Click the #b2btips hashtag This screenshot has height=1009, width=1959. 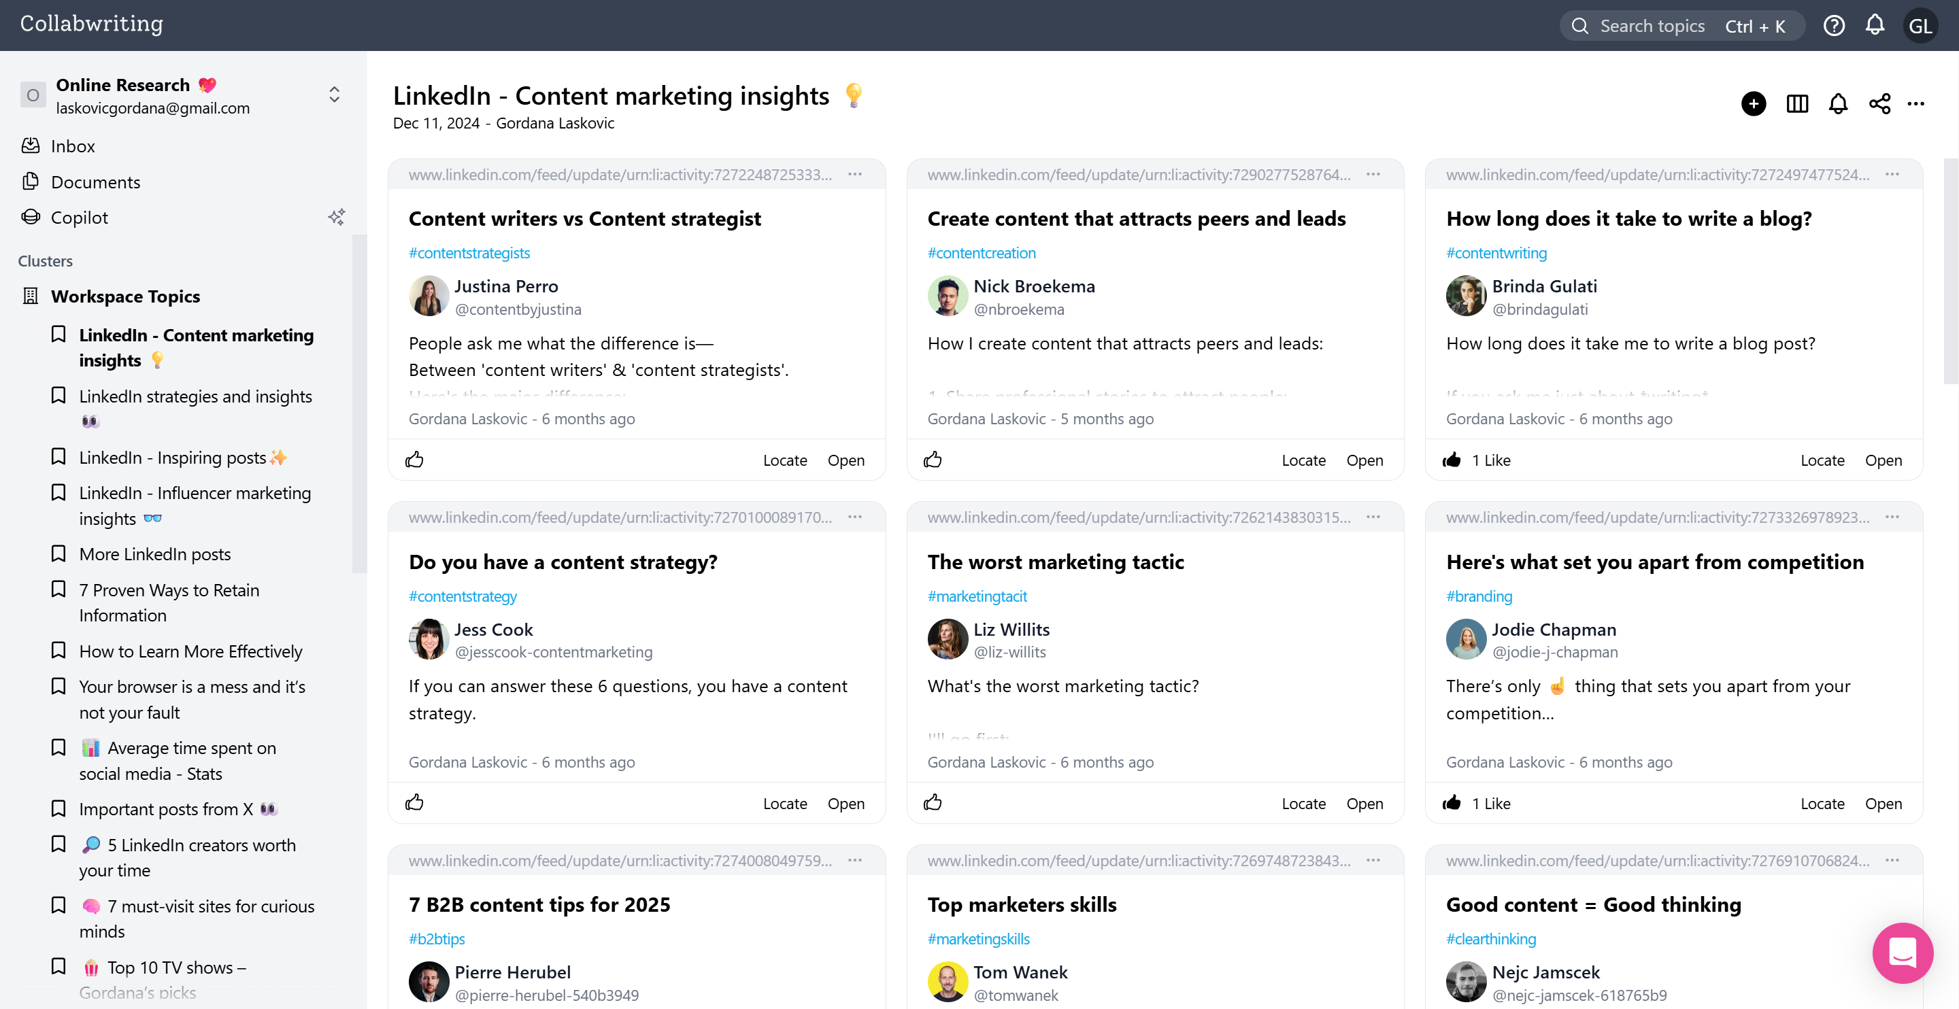437,939
